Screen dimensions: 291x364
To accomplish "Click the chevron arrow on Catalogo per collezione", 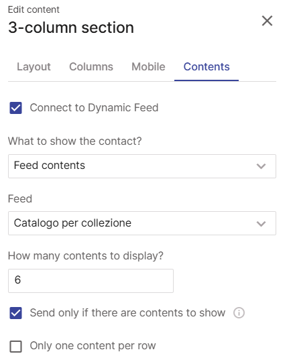I will click(x=261, y=223).
